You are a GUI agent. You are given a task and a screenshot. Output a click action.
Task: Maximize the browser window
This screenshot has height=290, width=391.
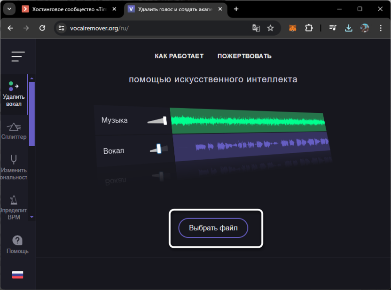(360, 9)
